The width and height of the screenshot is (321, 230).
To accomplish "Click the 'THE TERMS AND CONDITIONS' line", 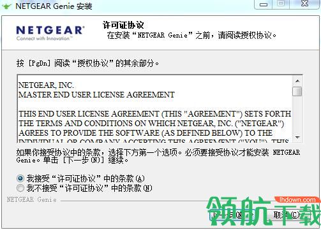I will pyautogui.click(x=151, y=124).
